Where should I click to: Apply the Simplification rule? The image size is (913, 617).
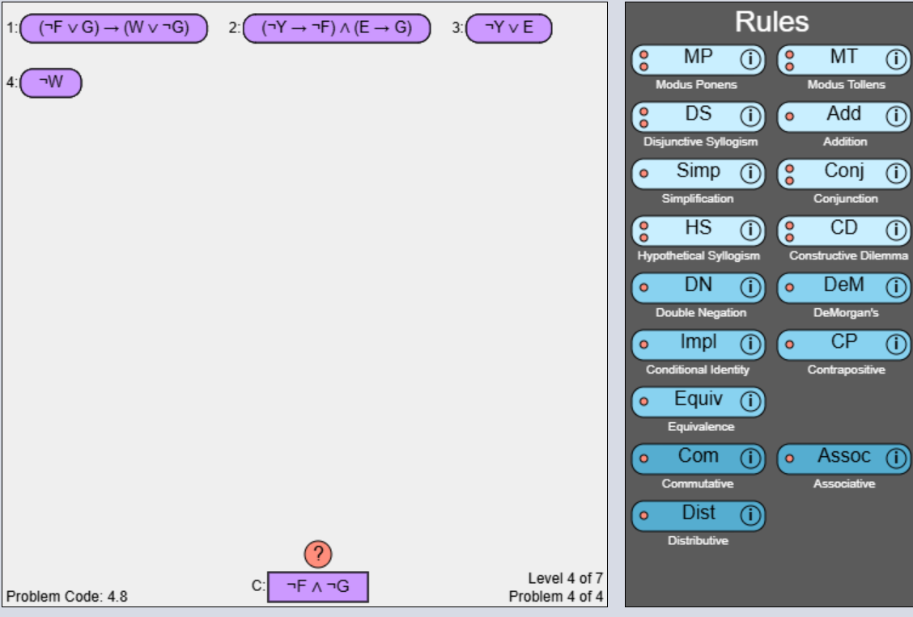pos(692,171)
